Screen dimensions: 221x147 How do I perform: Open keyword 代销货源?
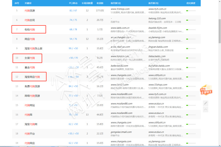click(x=29, y=11)
